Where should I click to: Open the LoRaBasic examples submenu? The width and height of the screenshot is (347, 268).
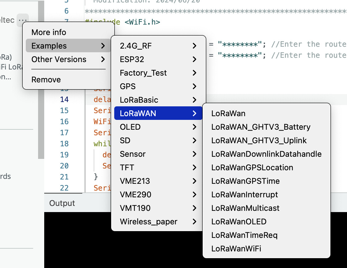(x=139, y=100)
